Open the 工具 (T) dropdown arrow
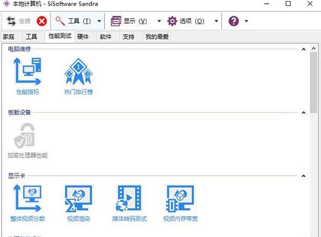This screenshot has height=237, width=321. [x=99, y=21]
